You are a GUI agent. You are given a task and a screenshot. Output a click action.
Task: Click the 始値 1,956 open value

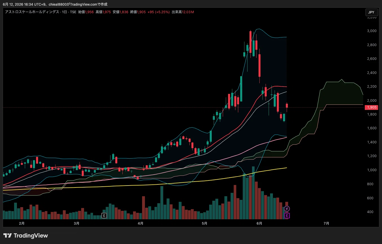(x=86, y=12)
